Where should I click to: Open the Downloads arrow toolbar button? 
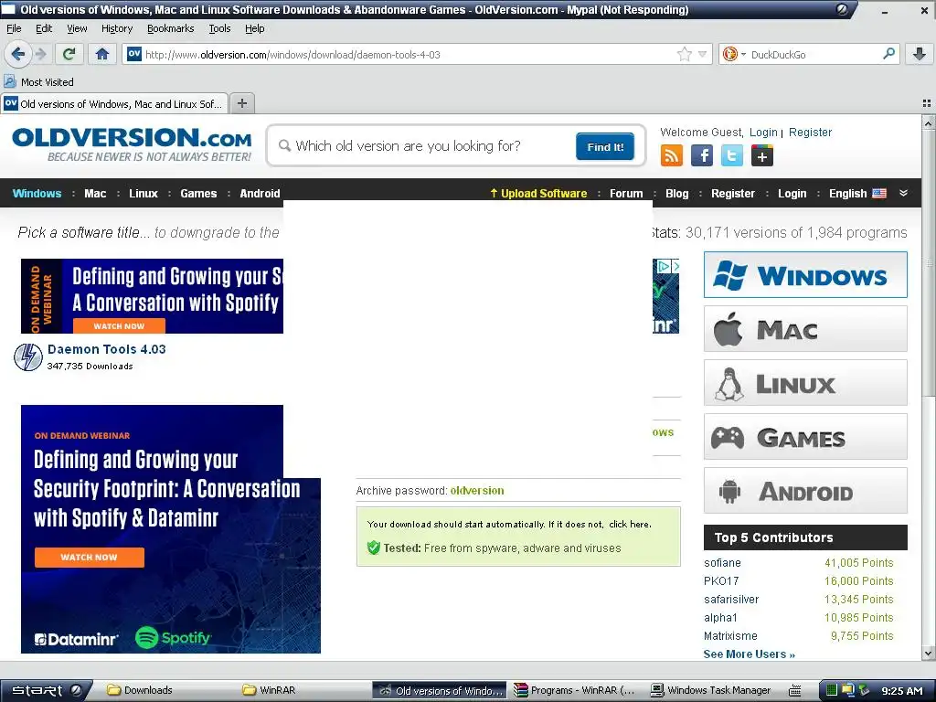920,54
